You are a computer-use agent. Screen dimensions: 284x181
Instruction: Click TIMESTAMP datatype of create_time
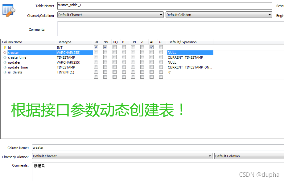(66, 57)
